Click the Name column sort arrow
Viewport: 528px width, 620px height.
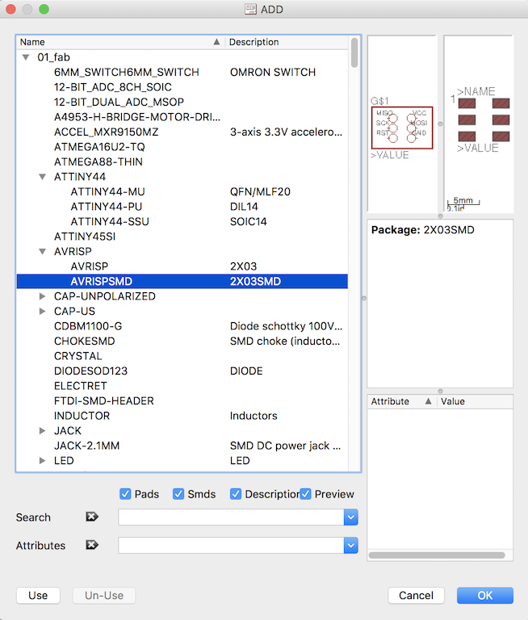tap(216, 42)
